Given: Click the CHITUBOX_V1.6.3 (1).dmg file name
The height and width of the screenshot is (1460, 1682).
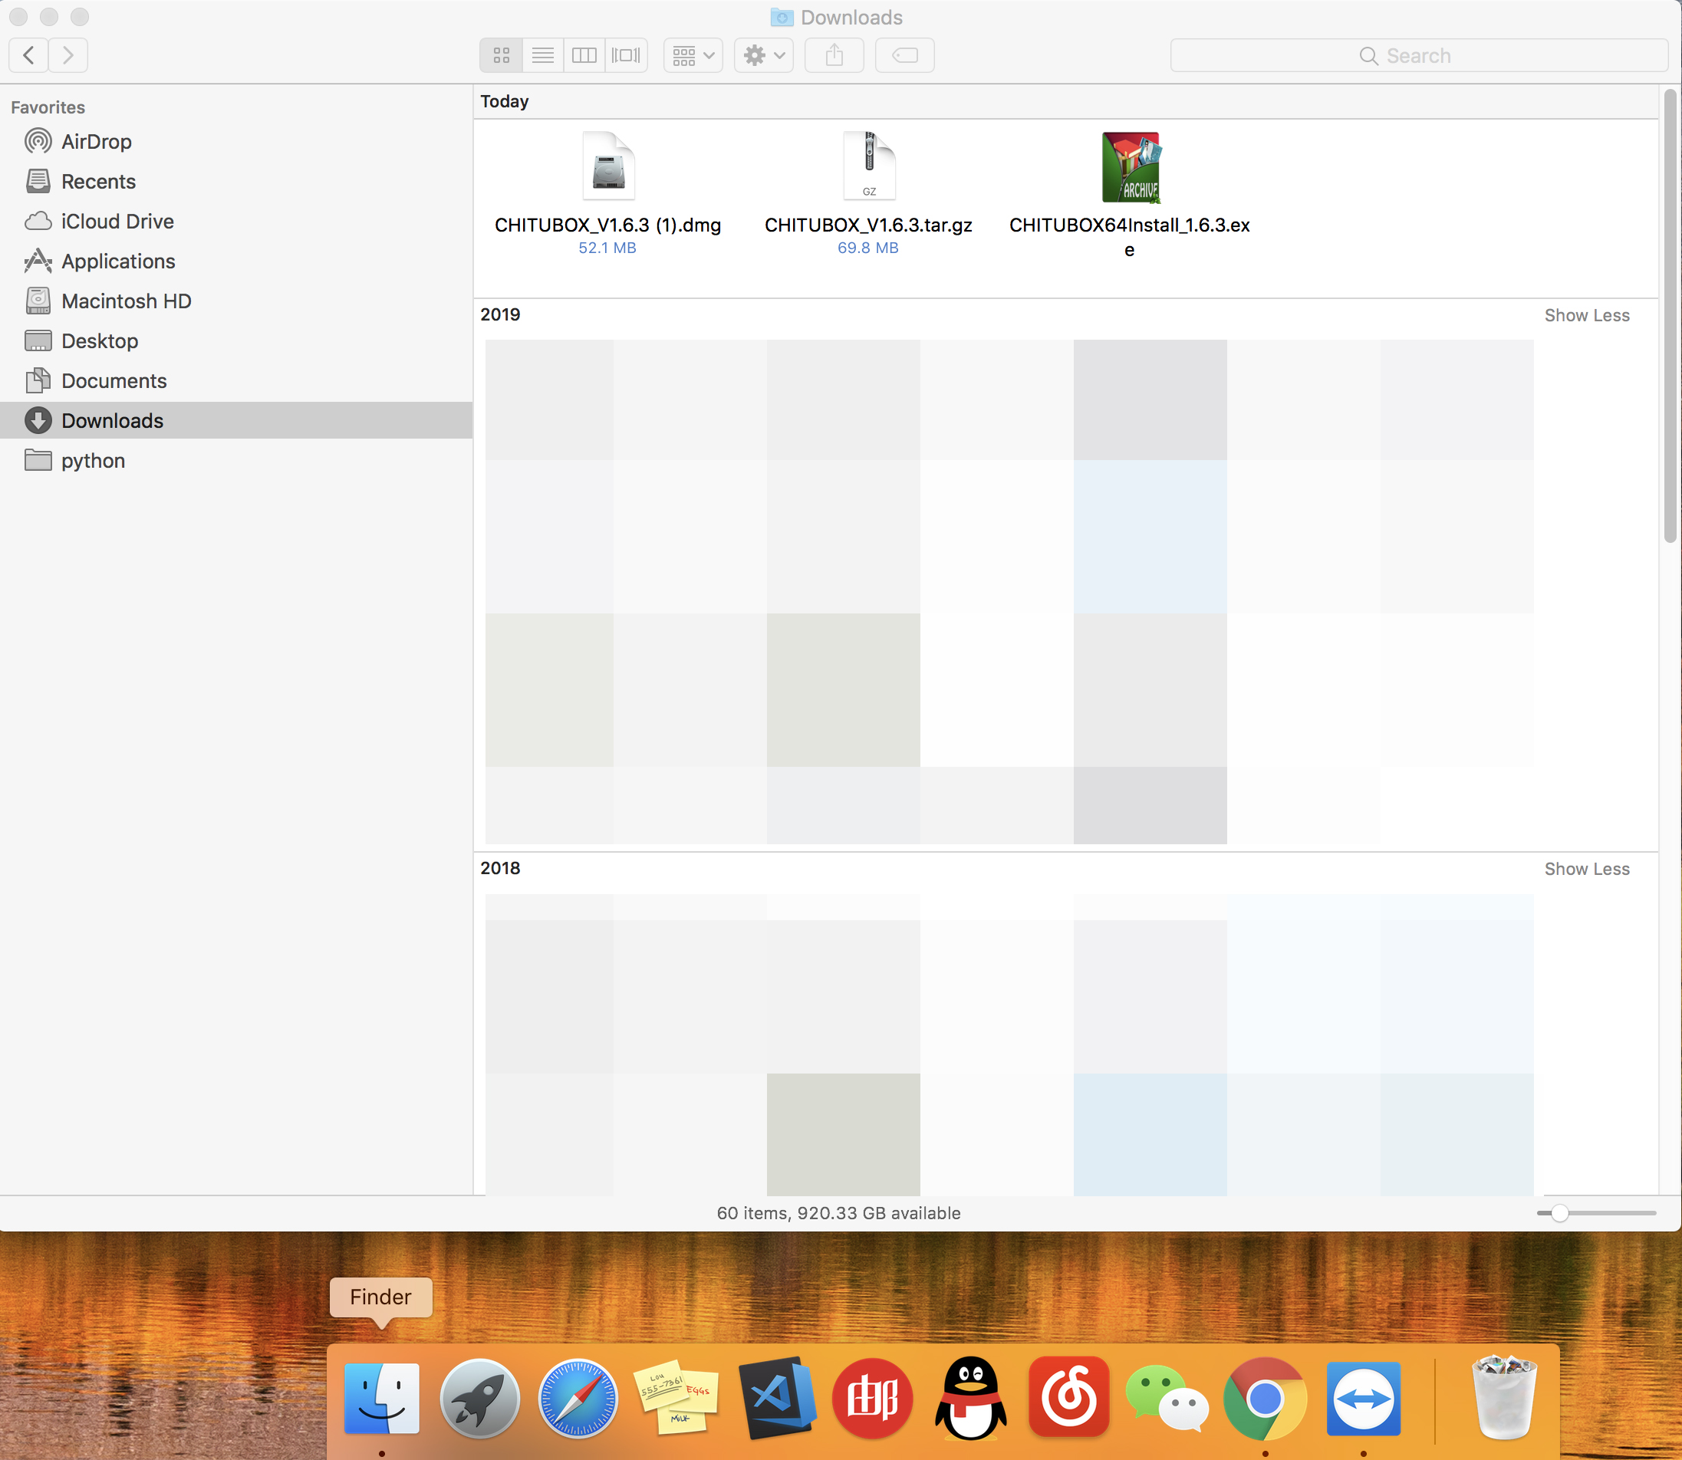Looking at the screenshot, I should (x=608, y=225).
